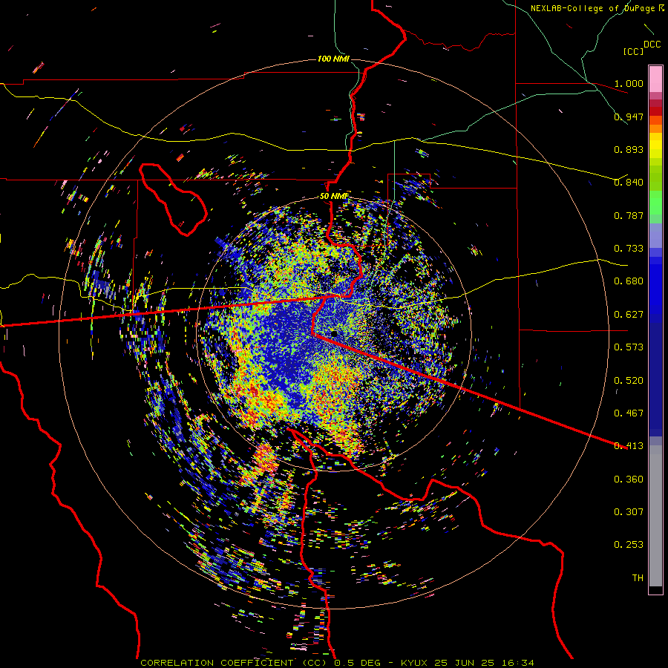This screenshot has height=668, width=668.
Task: Click the 100 NMI range ring label
Action: 333,59
